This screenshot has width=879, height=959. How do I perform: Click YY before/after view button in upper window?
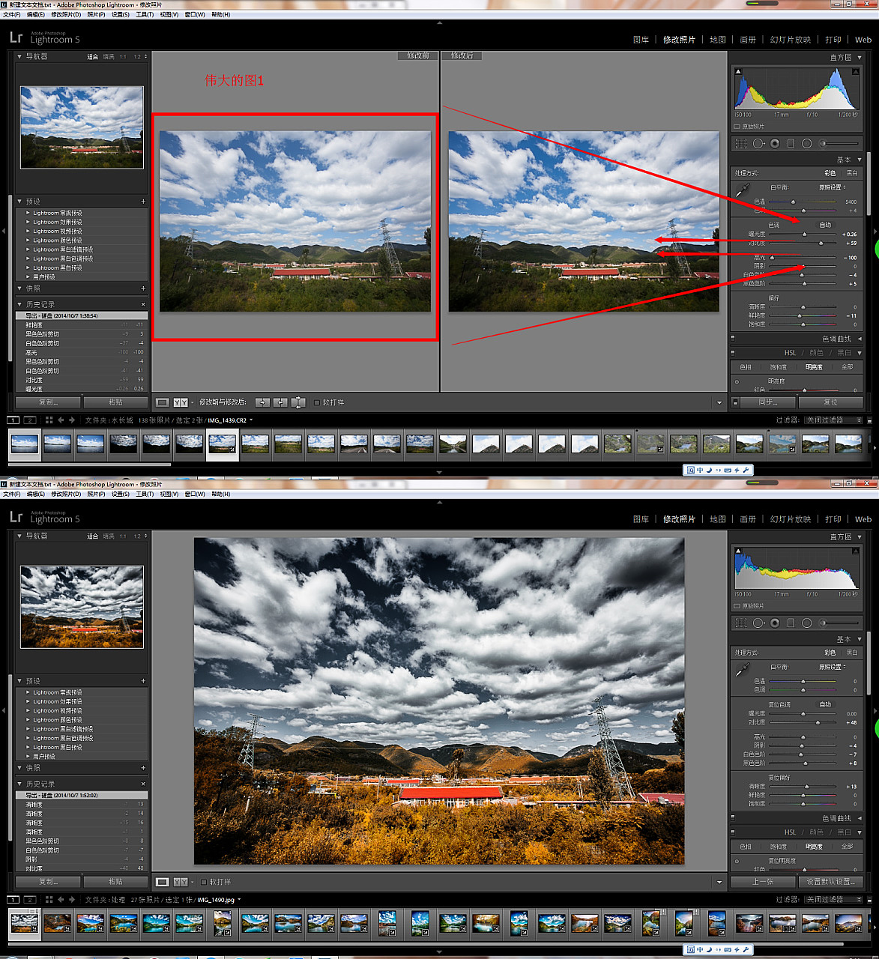[181, 402]
